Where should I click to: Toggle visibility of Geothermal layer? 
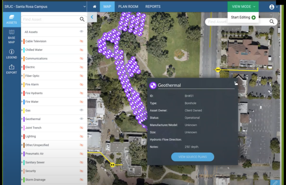click(x=82, y=119)
